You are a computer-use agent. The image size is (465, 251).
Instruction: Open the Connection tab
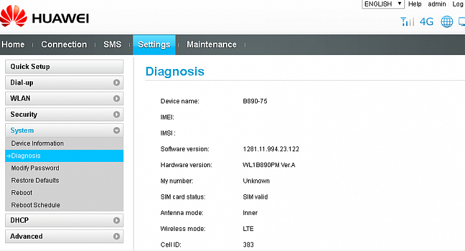(64, 45)
